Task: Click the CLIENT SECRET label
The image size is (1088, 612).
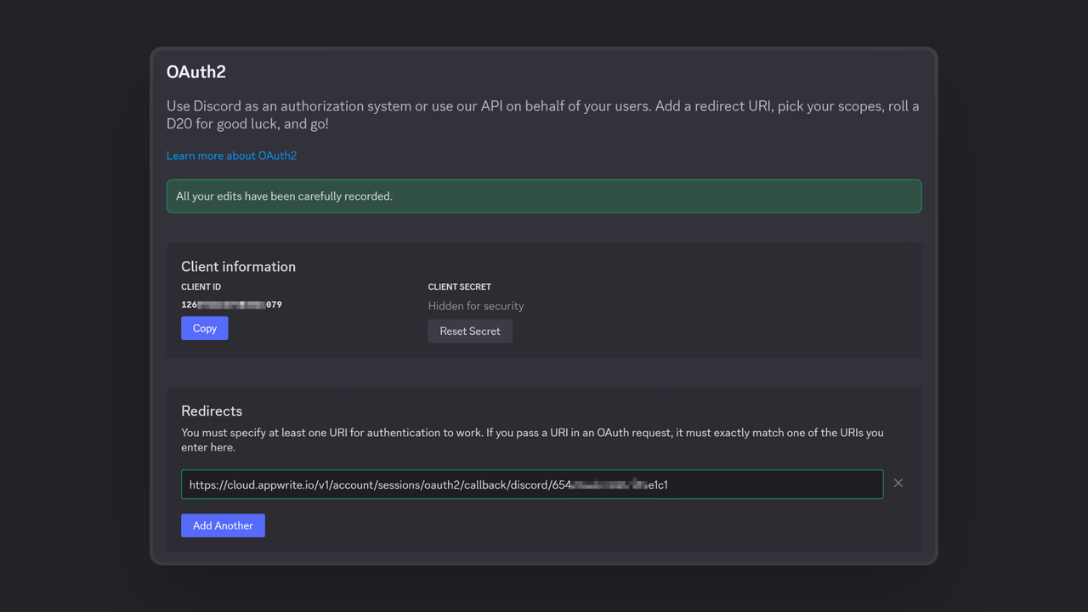Action: tap(460, 287)
